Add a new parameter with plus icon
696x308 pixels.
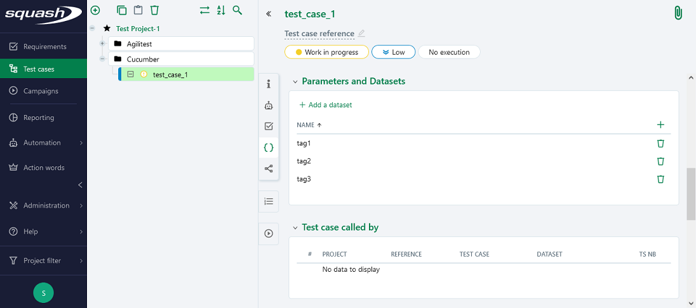[x=660, y=125]
